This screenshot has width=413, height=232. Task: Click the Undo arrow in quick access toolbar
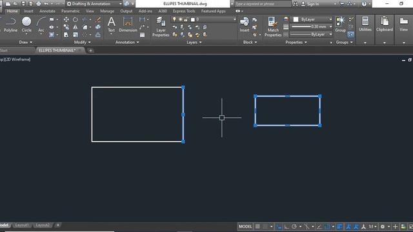point(46,4)
